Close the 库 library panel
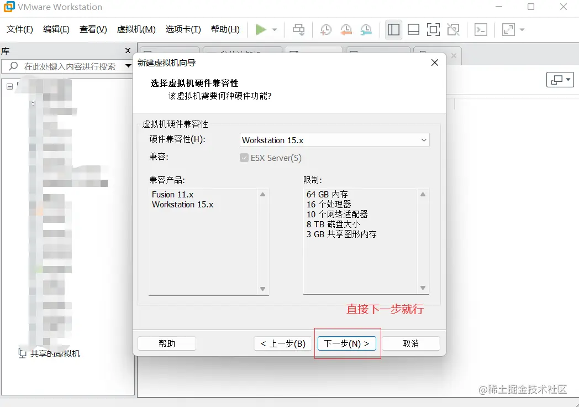The height and width of the screenshot is (407, 579). point(128,51)
